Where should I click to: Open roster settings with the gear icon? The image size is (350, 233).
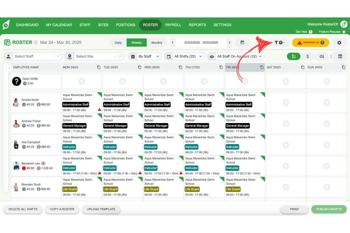coord(339,42)
